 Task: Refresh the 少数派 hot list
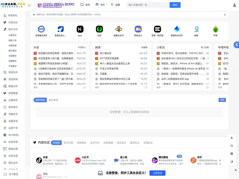[207, 88]
